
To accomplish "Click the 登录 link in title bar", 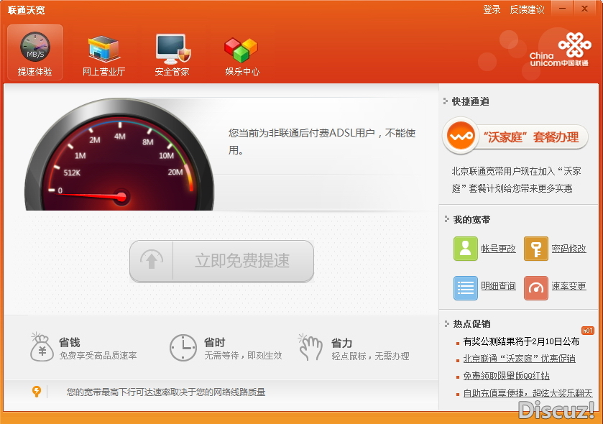I will (x=492, y=9).
